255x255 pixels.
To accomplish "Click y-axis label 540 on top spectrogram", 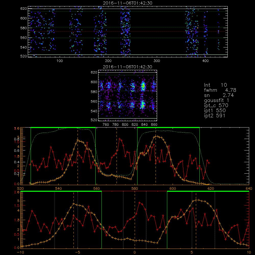I will [23, 47].
